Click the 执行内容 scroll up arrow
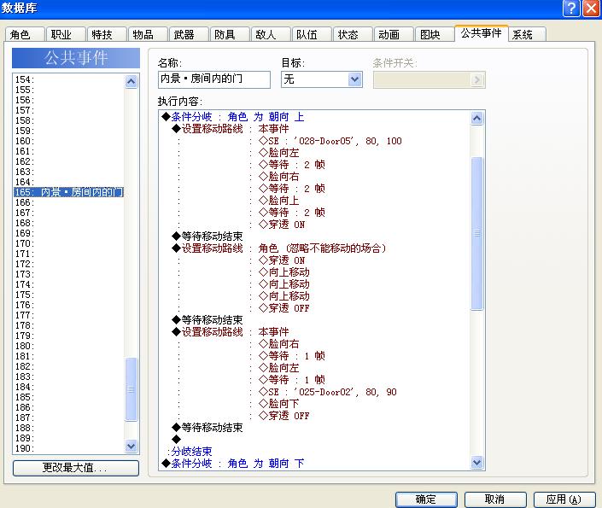The height and width of the screenshot is (508, 602). (476, 118)
